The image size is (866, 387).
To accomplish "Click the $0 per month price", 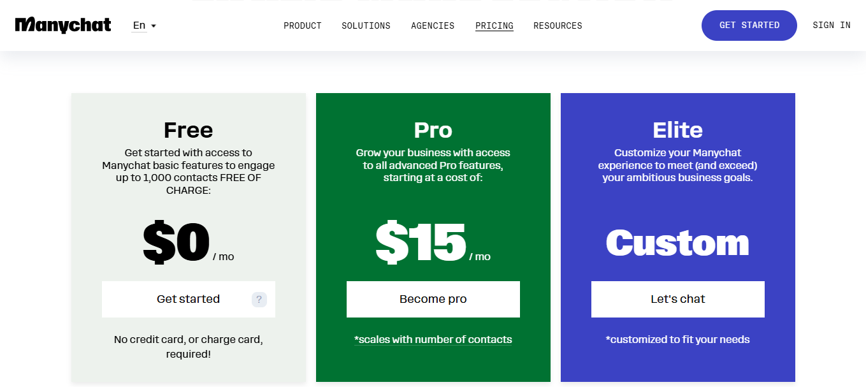I will point(177,243).
